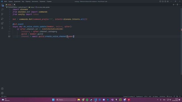Open the Manage gear icon
Screen dimensions: 182x102
(x=2, y=93)
